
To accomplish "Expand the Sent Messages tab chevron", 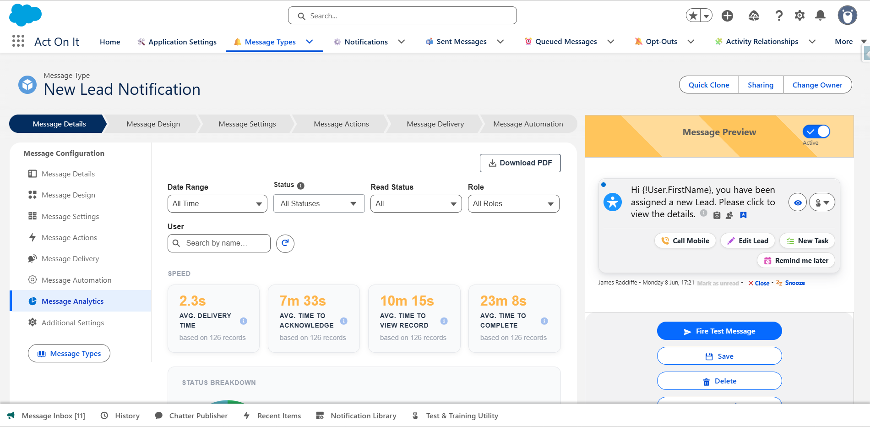I will pyautogui.click(x=500, y=42).
